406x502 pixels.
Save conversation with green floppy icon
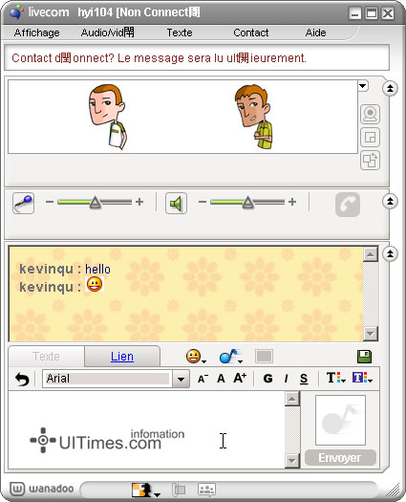[x=364, y=357]
